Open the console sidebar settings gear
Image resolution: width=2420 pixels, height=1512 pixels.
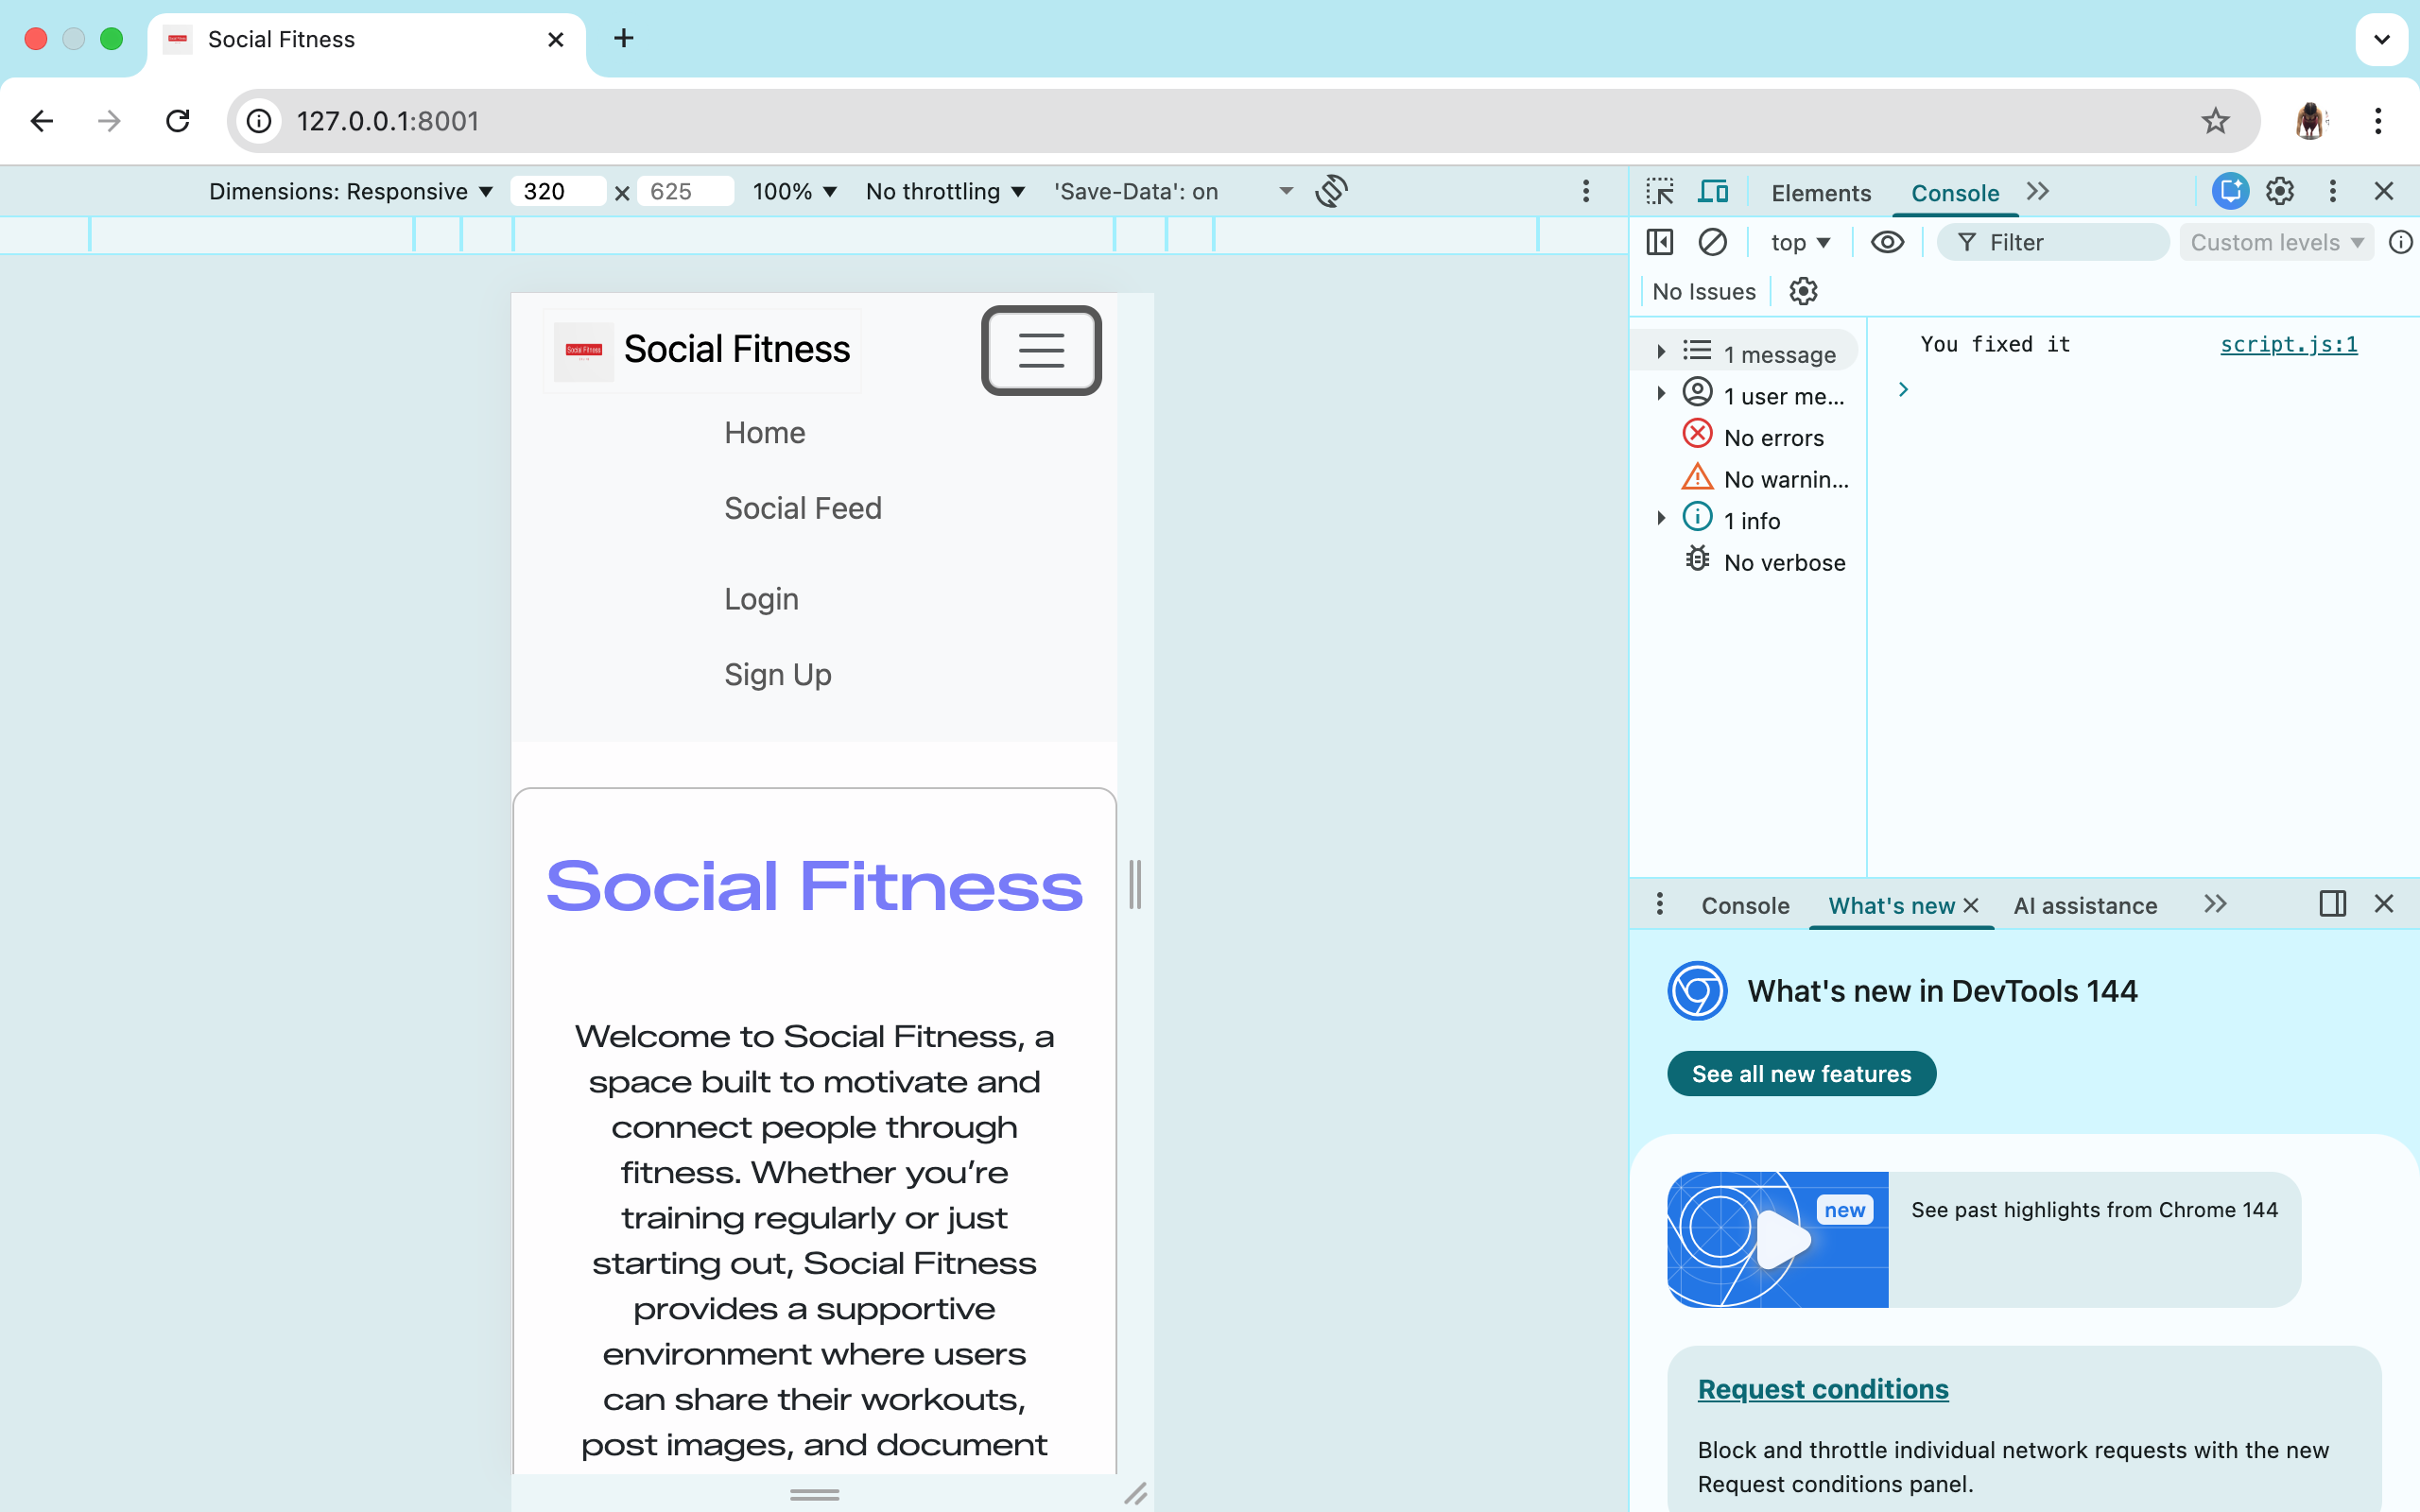(x=1803, y=291)
